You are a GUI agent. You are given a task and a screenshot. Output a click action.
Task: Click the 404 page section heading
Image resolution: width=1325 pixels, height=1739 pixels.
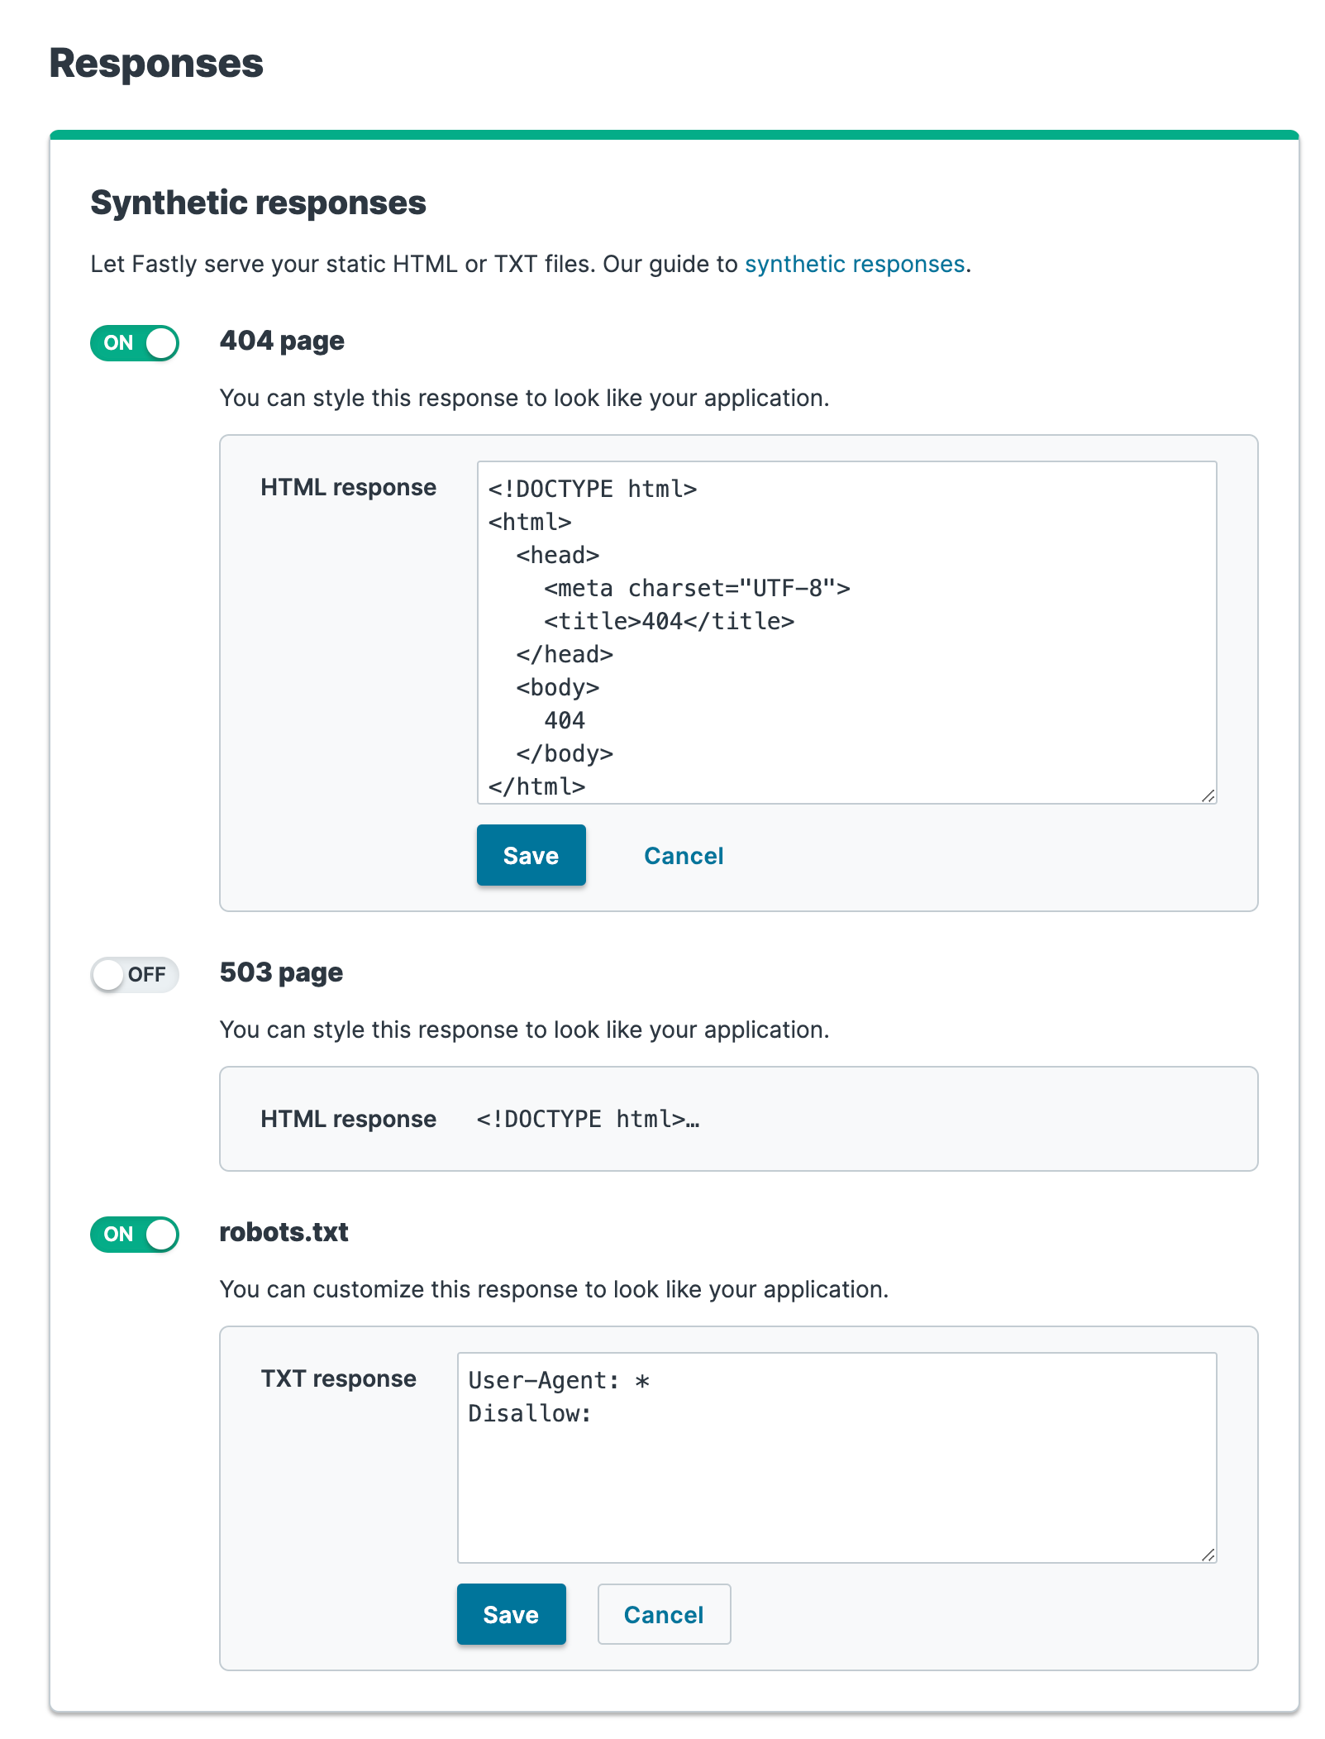282,341
